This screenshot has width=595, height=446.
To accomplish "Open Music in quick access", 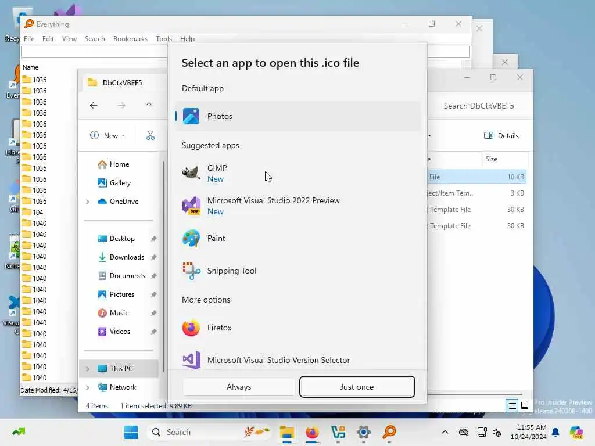I will point(119,313).
